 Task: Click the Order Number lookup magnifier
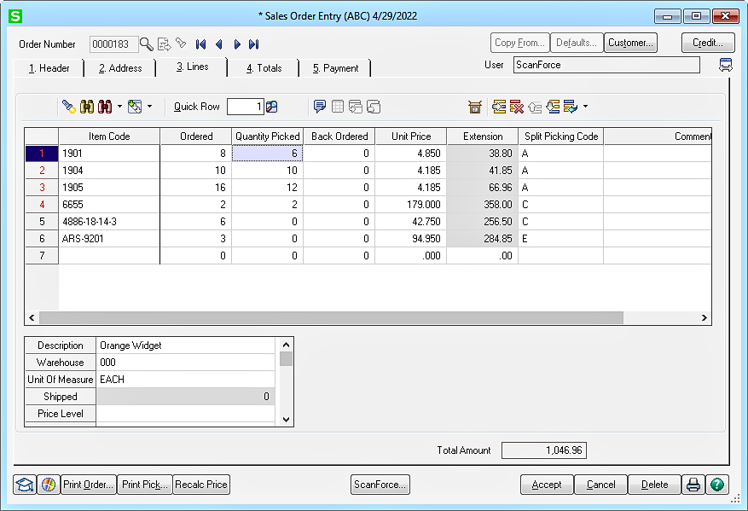[x=147, y=44]
